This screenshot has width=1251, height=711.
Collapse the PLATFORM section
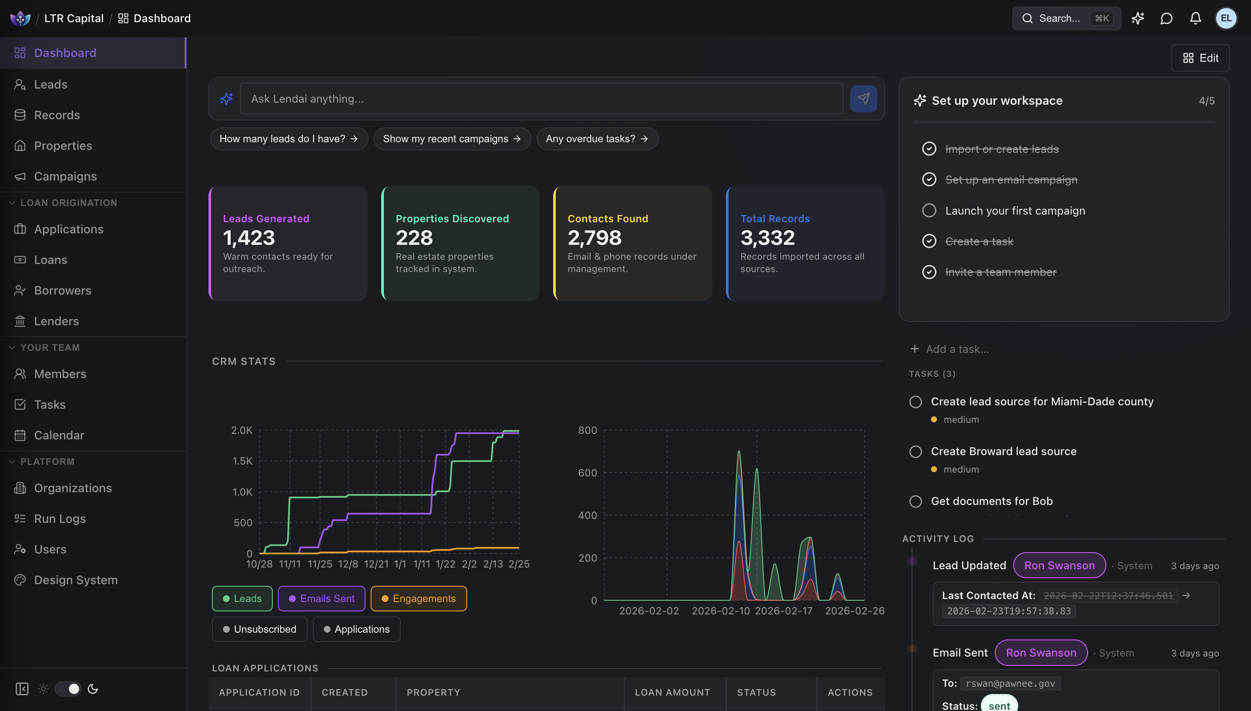[x=12, y=462]
